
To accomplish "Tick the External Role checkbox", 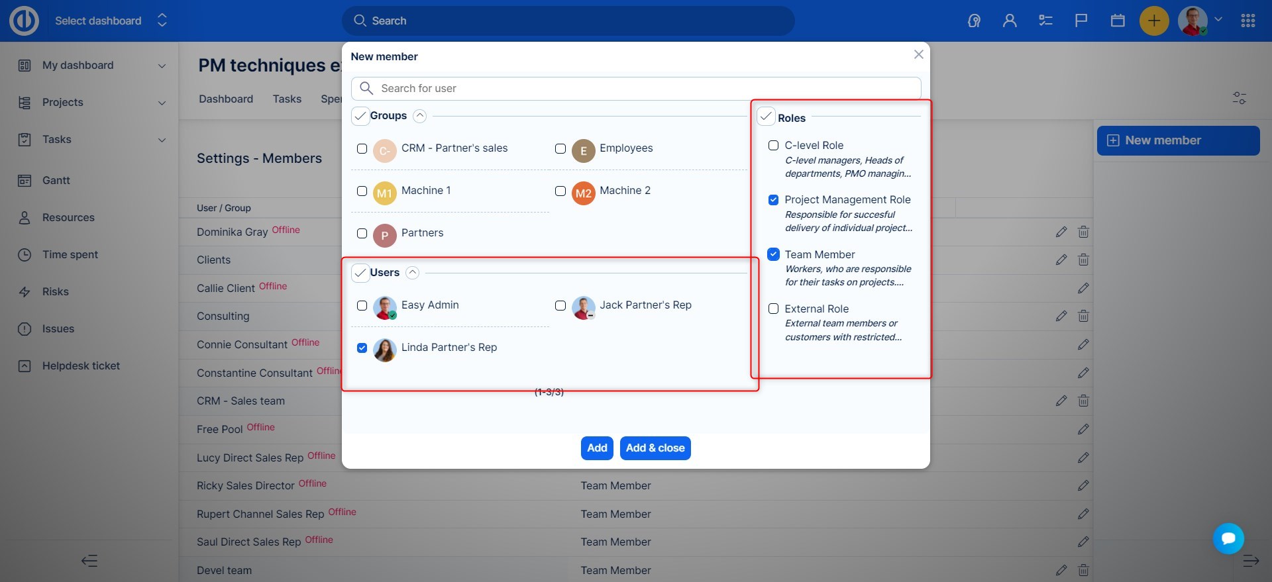I will pyautogui.click(x=773, y=309).
